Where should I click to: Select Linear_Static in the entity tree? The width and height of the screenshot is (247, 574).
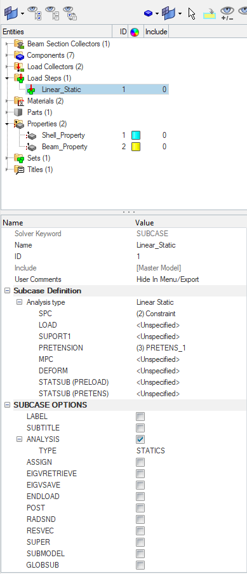coord(61,90)
